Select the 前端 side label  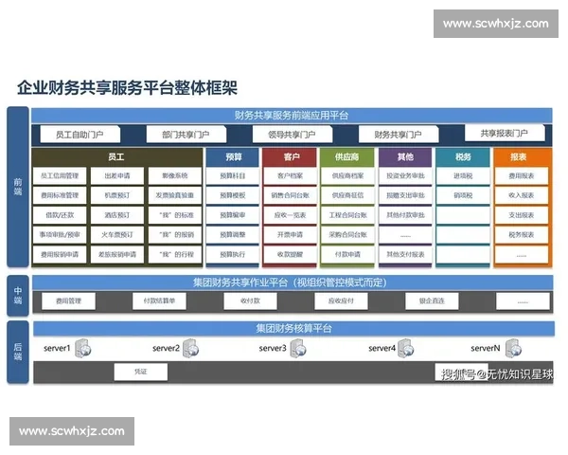18,187
